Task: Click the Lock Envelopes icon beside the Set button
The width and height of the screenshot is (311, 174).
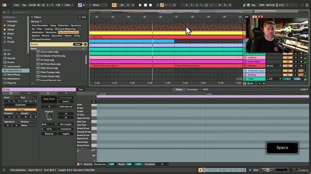Action: click(x=260, y=17)
